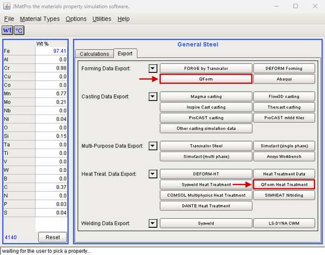Click the QForm Heat Treatment button
This screenshot has width=325, height=255.
click(x=284, y=184)
